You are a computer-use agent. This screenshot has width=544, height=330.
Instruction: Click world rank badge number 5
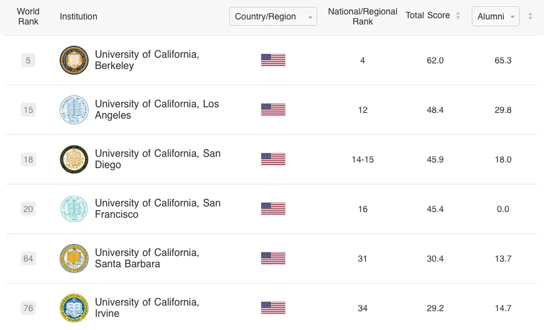(x=28, y=61)
